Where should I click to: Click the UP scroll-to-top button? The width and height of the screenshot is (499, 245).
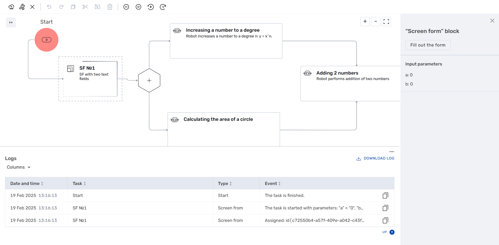(x=388, y=232)
